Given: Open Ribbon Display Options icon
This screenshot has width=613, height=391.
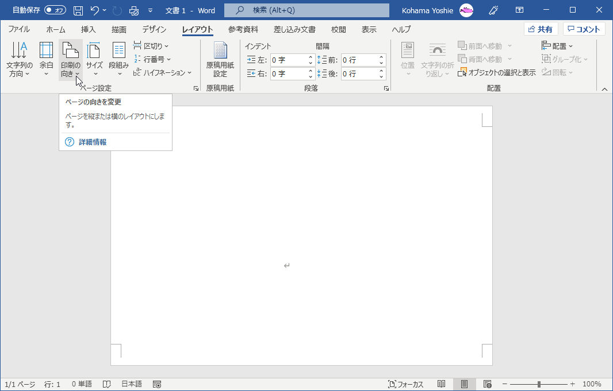Looking at the screenshot, I should (x=520, y=10).
